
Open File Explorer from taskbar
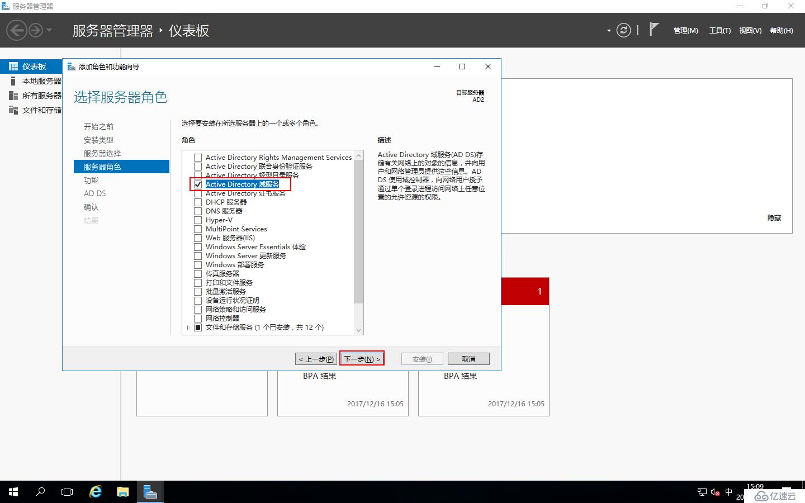click(123, 492)
